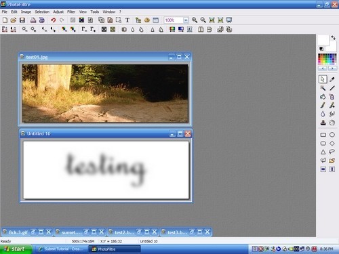Restore the minimized test2.b... window
Image resolution: width=339 pixels, height=254 pixels.
coord(139,232)
